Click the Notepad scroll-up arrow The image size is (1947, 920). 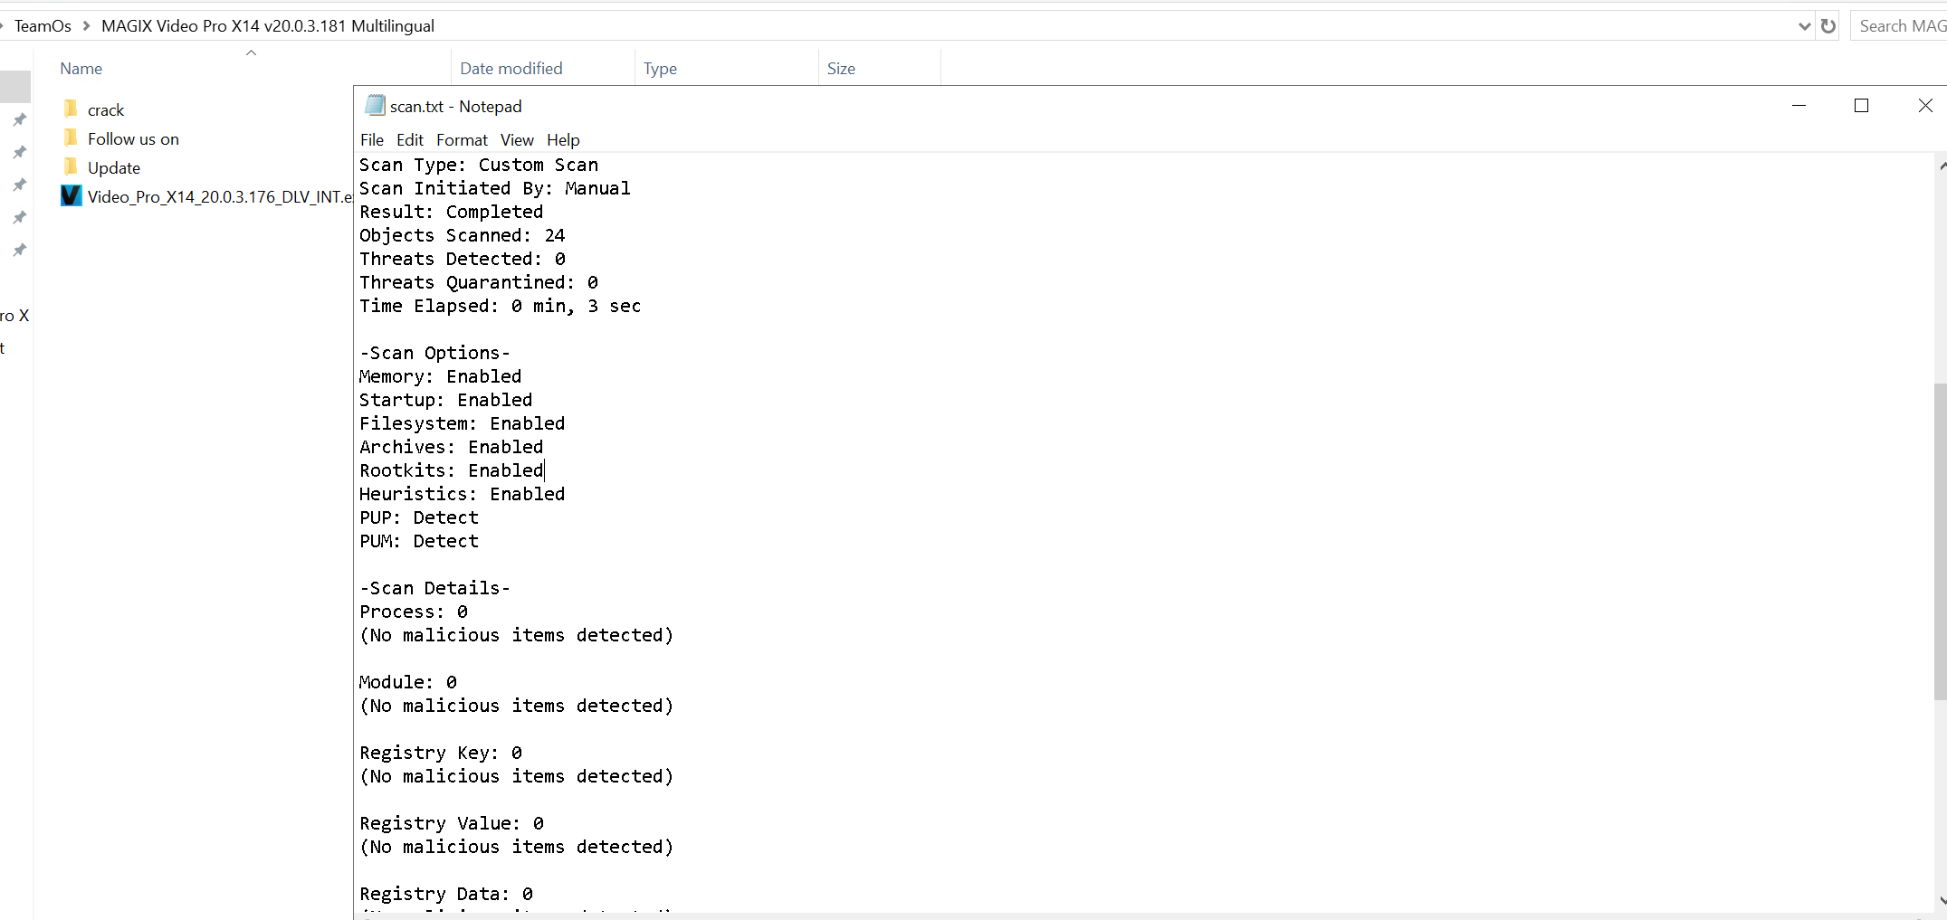[1941, 166]
